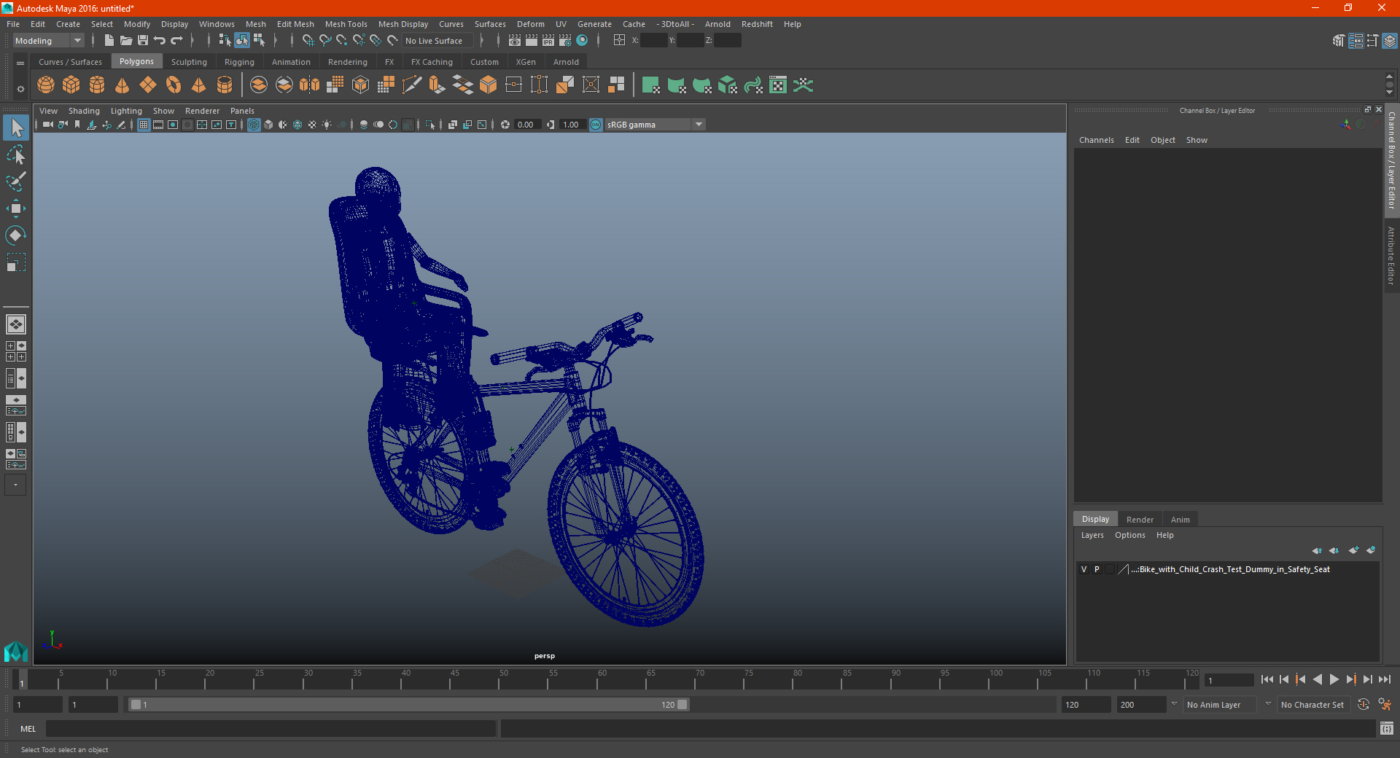
Task: Open the Render layer tab
Action: [x=1140, y=520]
